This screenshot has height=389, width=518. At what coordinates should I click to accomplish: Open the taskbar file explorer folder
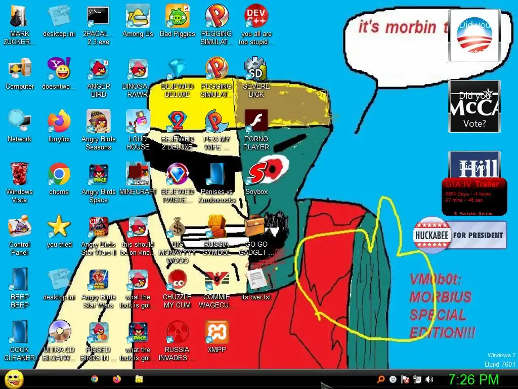click(x=139, y=379)
